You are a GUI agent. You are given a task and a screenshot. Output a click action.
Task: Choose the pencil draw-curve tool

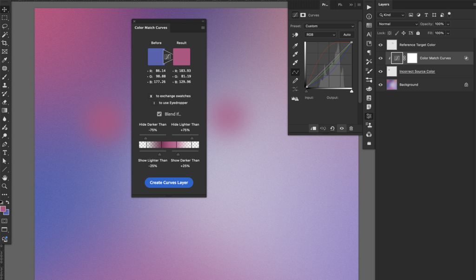[295, 80]
